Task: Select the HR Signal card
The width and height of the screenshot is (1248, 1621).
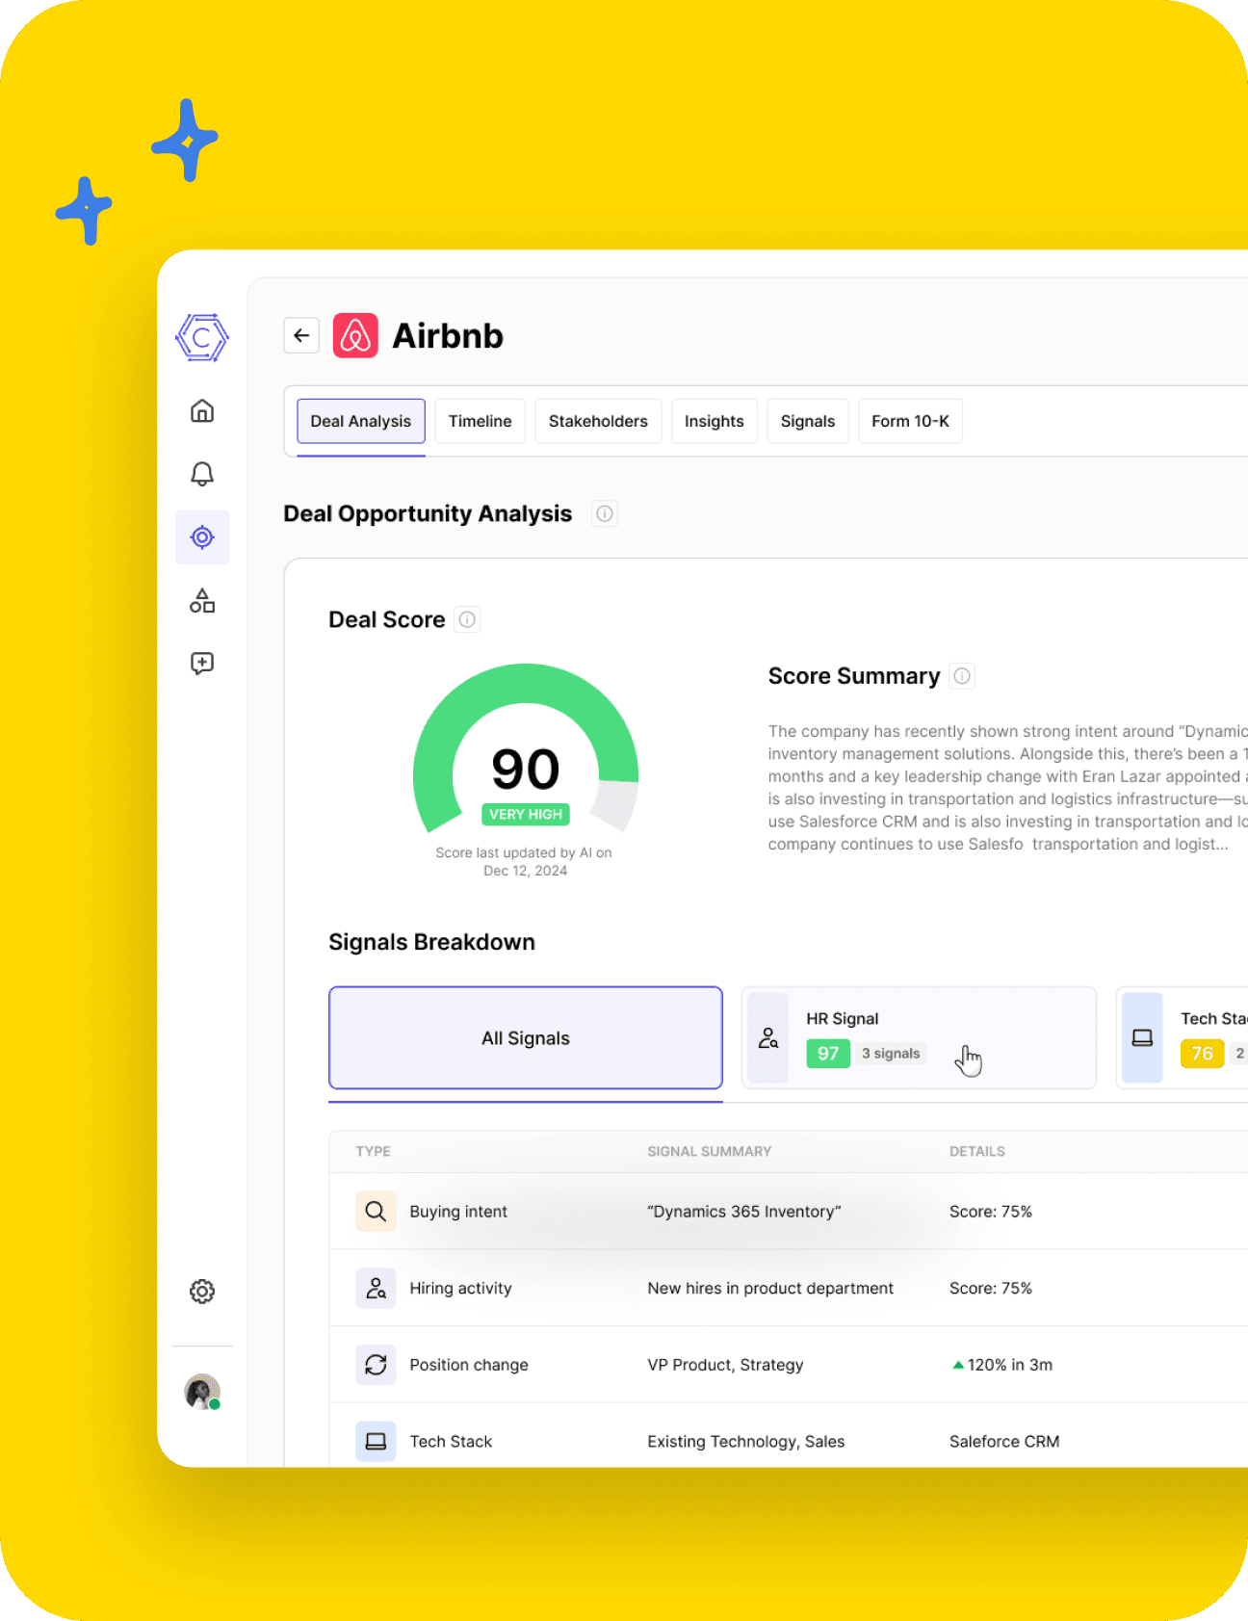Action: point(920,1038)
